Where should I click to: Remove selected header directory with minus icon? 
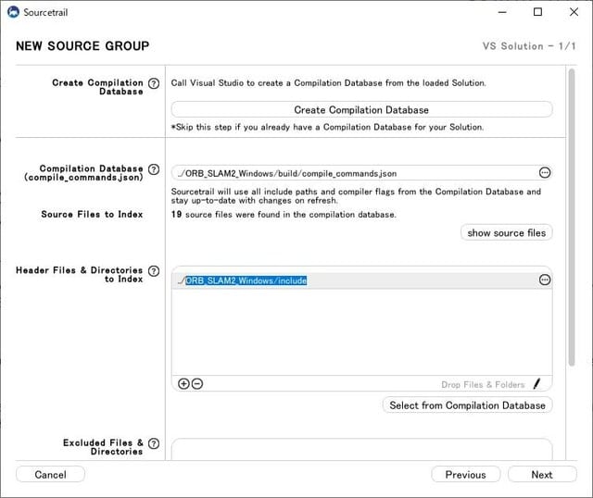(196, 384)
